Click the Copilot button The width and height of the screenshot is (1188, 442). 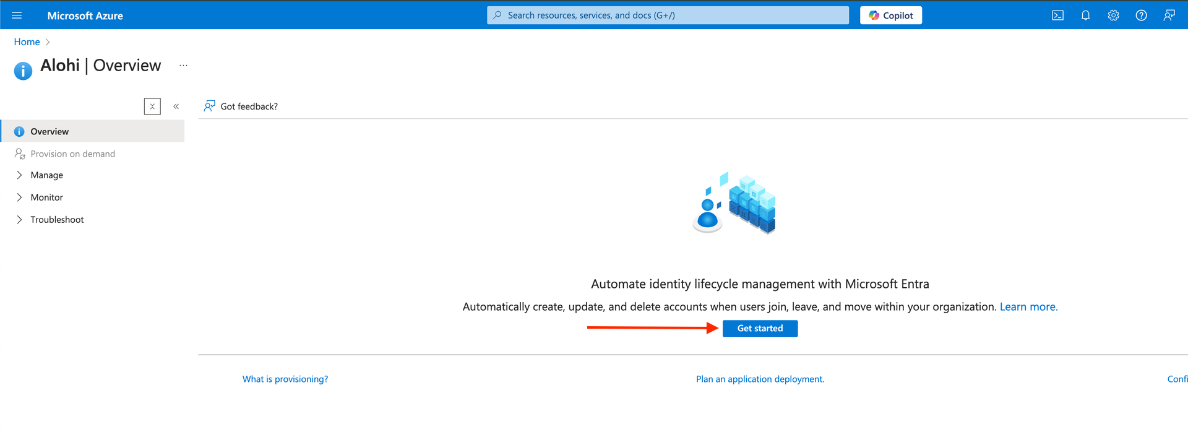890,15
